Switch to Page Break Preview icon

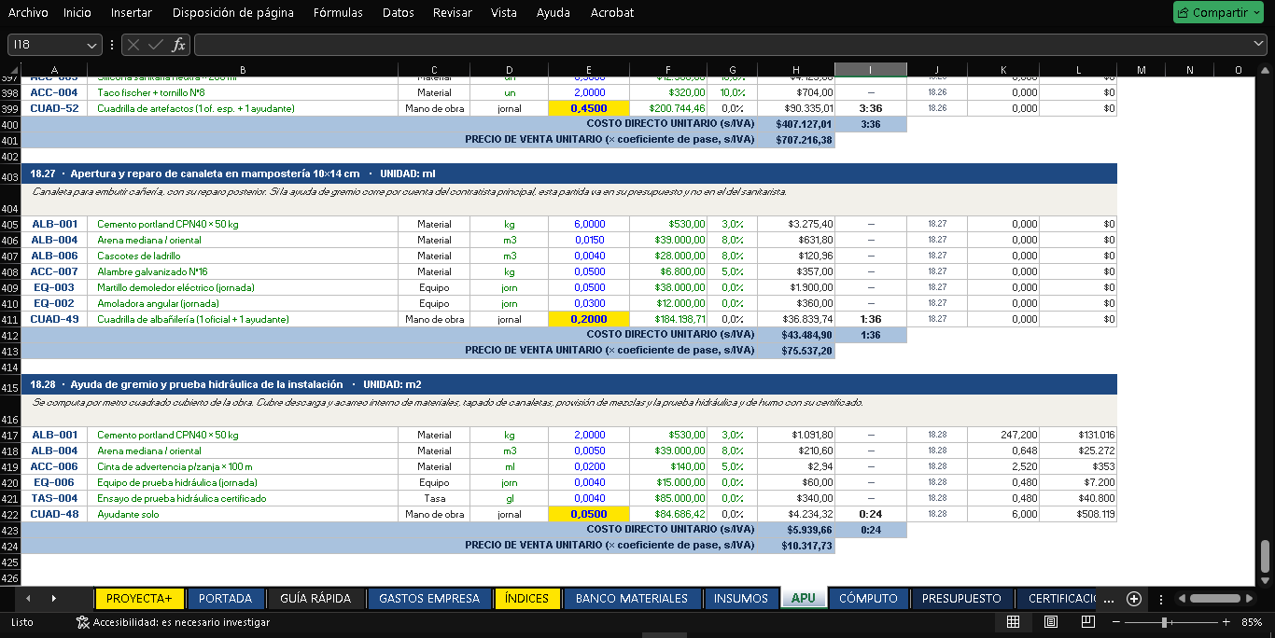(1088, 622)
